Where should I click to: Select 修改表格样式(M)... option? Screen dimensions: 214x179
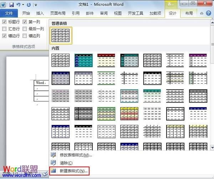coord(75,155)
